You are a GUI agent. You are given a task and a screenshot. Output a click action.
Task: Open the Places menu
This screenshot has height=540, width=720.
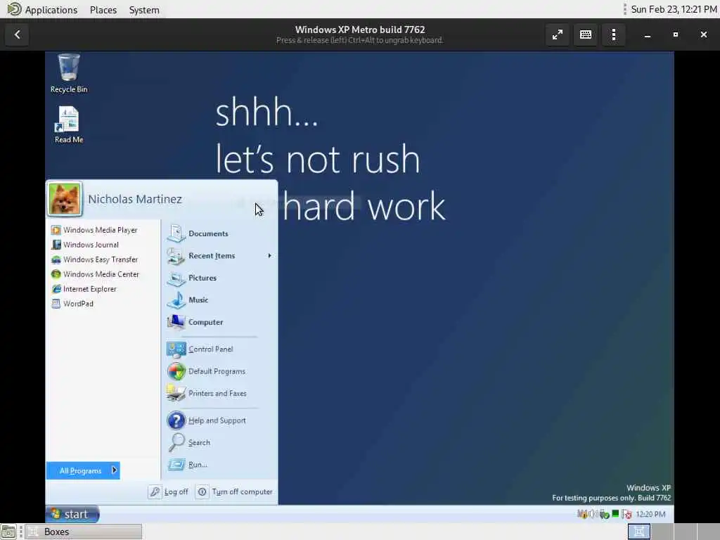pyautogui.click(x=103, y=10)
